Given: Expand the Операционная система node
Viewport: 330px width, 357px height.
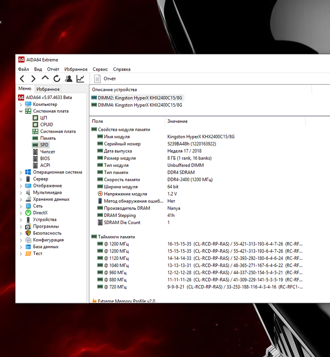Looking at the screenshot, I should 21,172.
